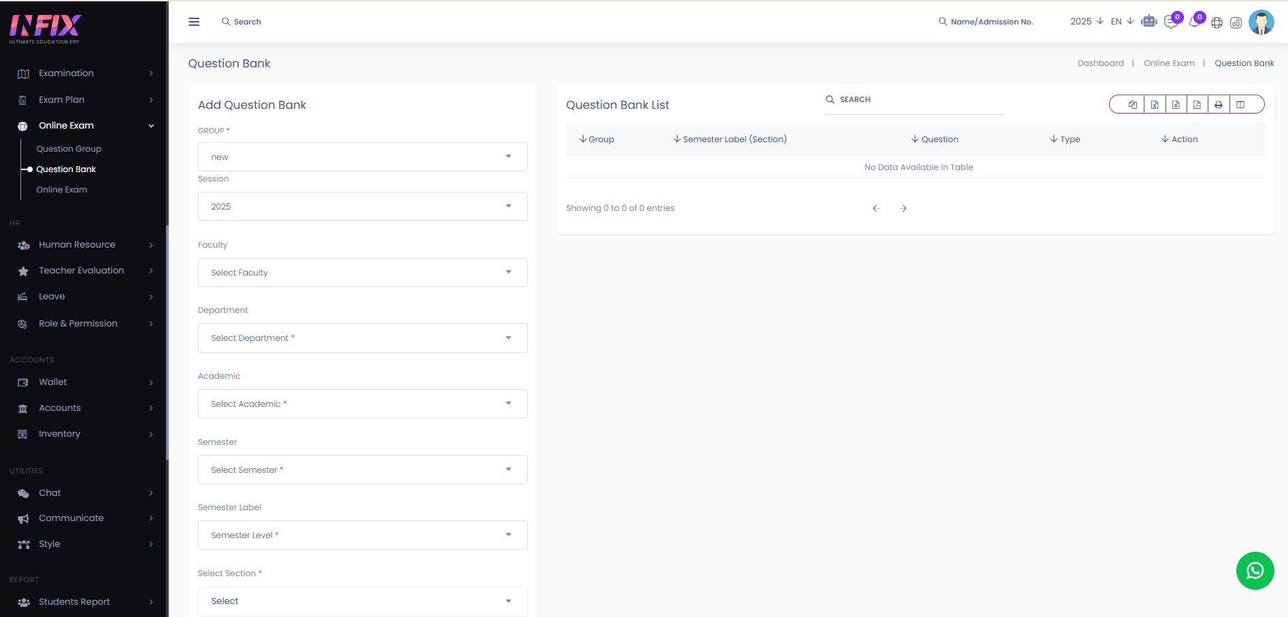This screenshot has height=617, width=1288.
Task: Open Question Group submenu item
Action: pyautogui.click(x=69, y=149)
